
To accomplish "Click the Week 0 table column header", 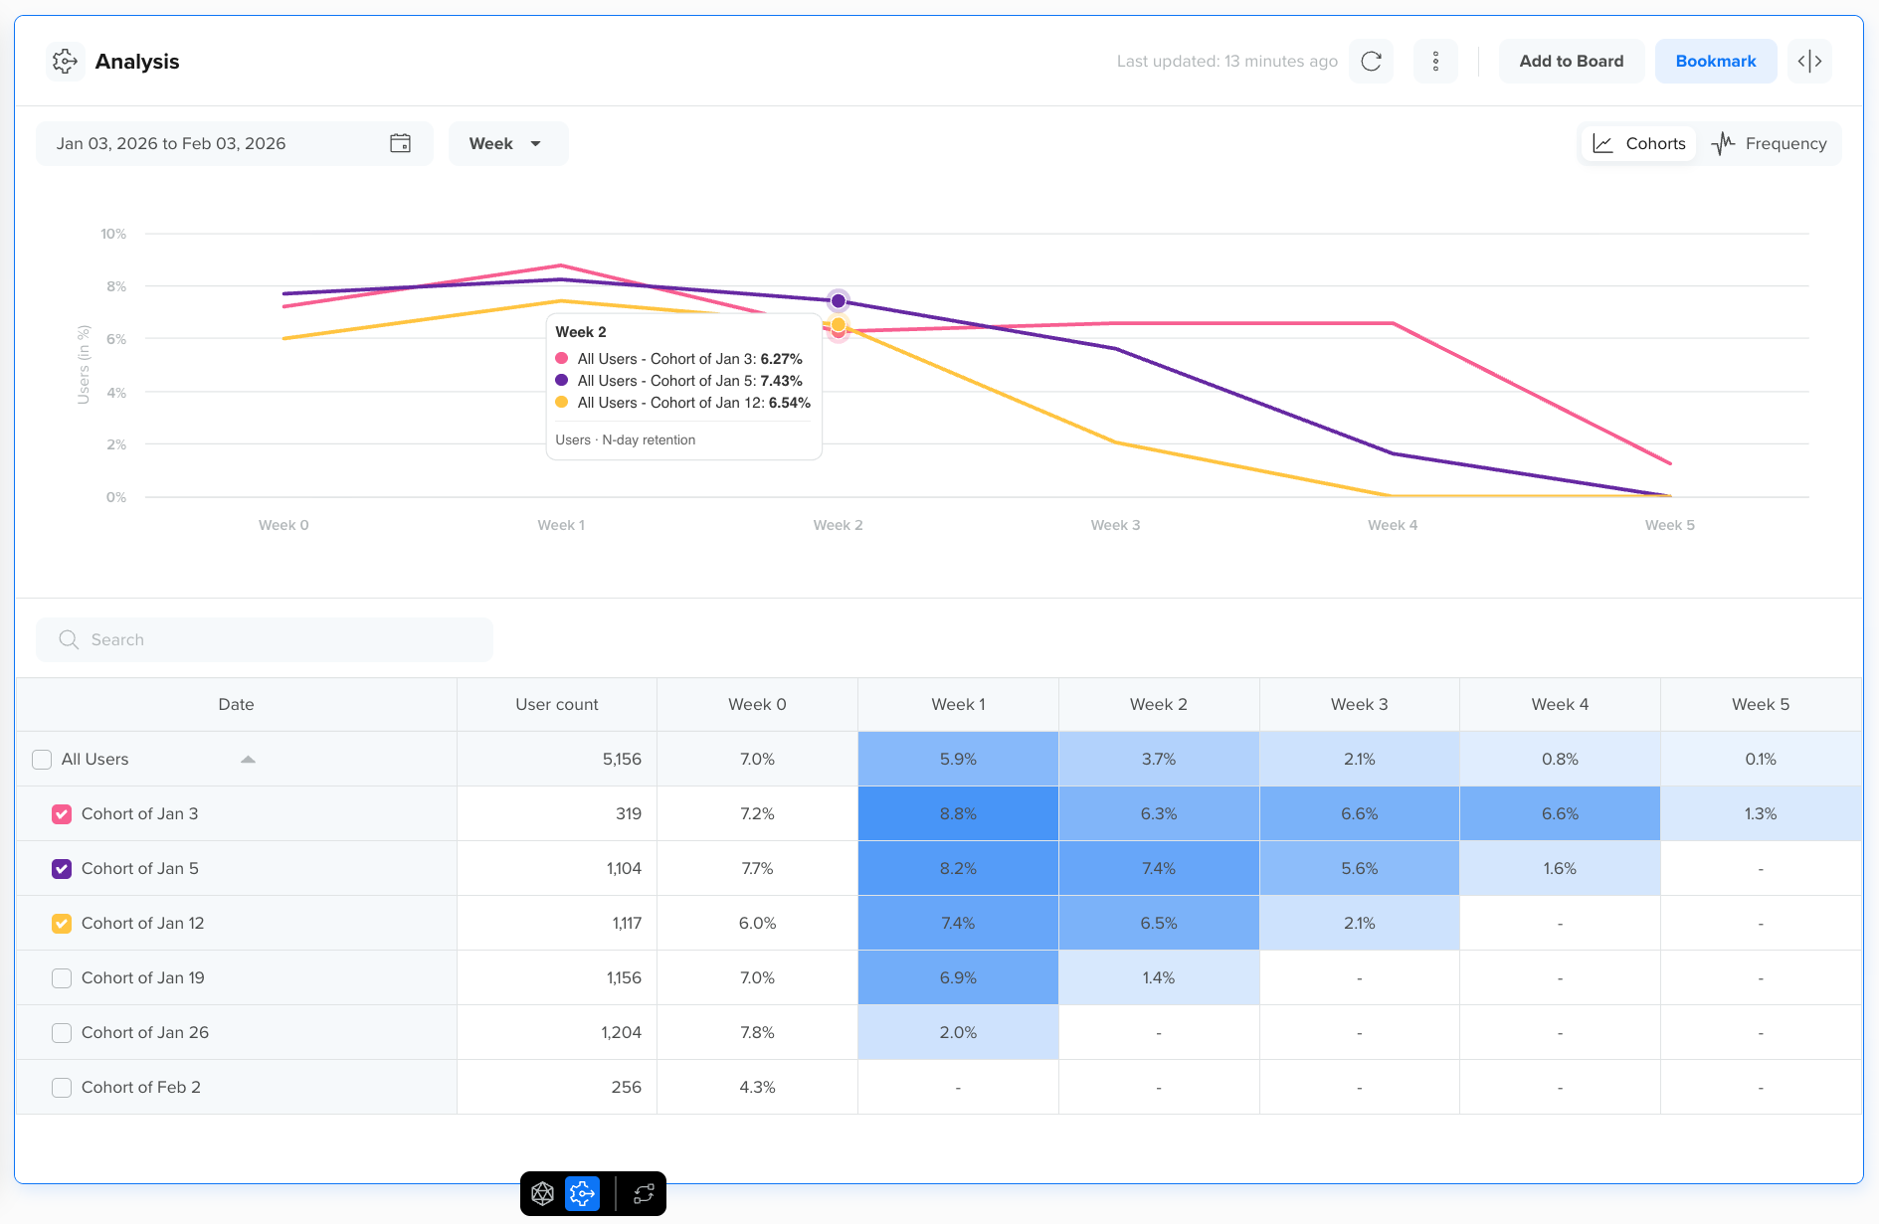I will pos(757,705).
